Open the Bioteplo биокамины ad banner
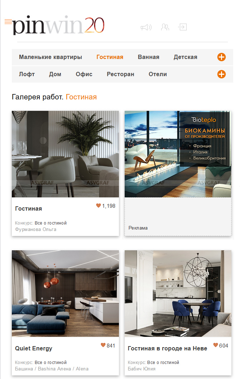This screenshot has width=240, height=379. (x=178, y=154)
